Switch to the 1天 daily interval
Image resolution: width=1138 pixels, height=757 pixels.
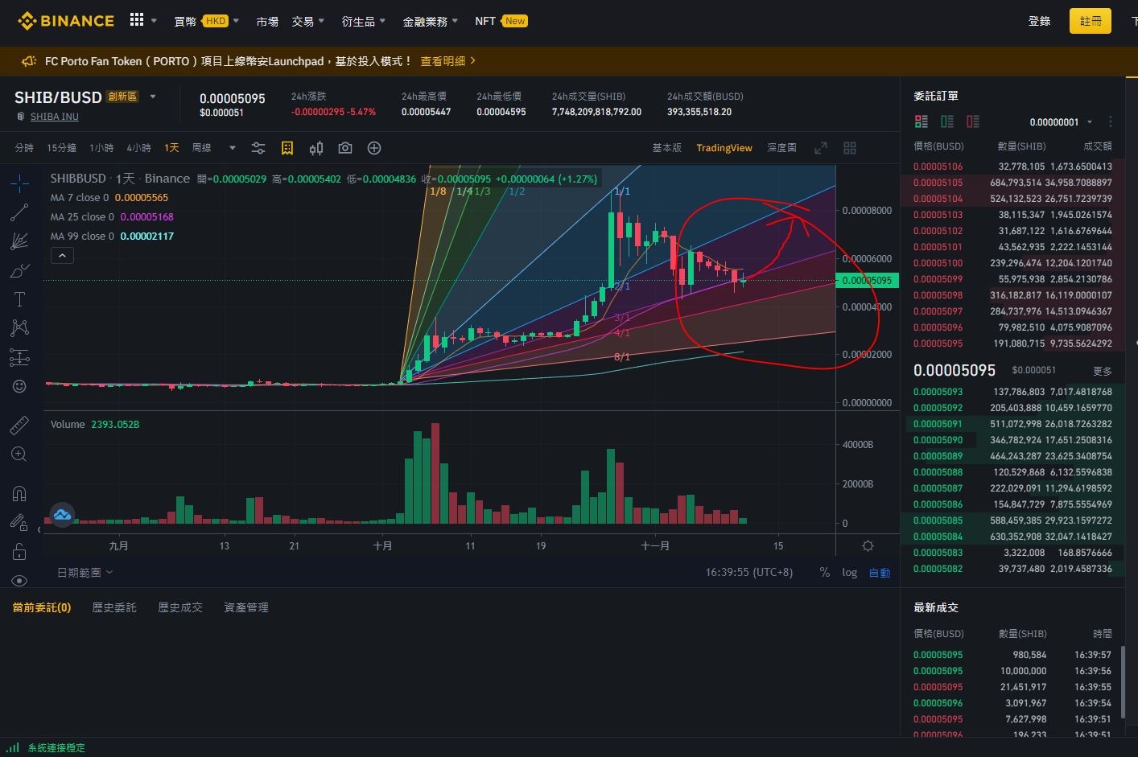tap(171, 148)
